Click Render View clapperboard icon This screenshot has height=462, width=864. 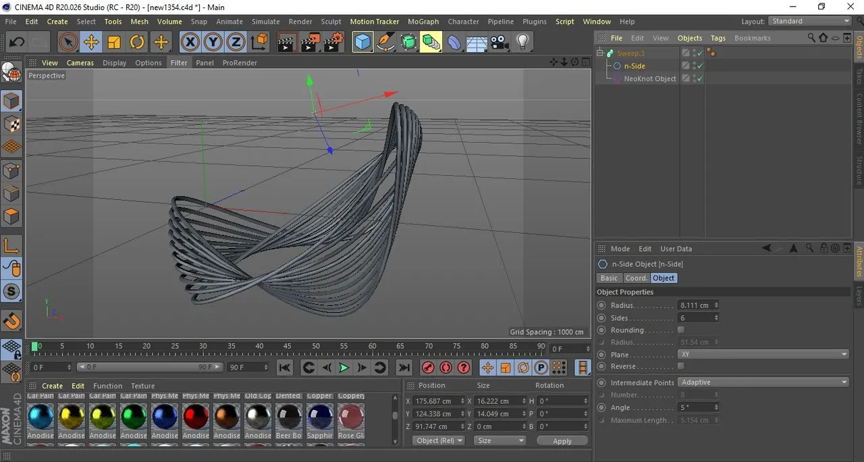coord(287,43)
